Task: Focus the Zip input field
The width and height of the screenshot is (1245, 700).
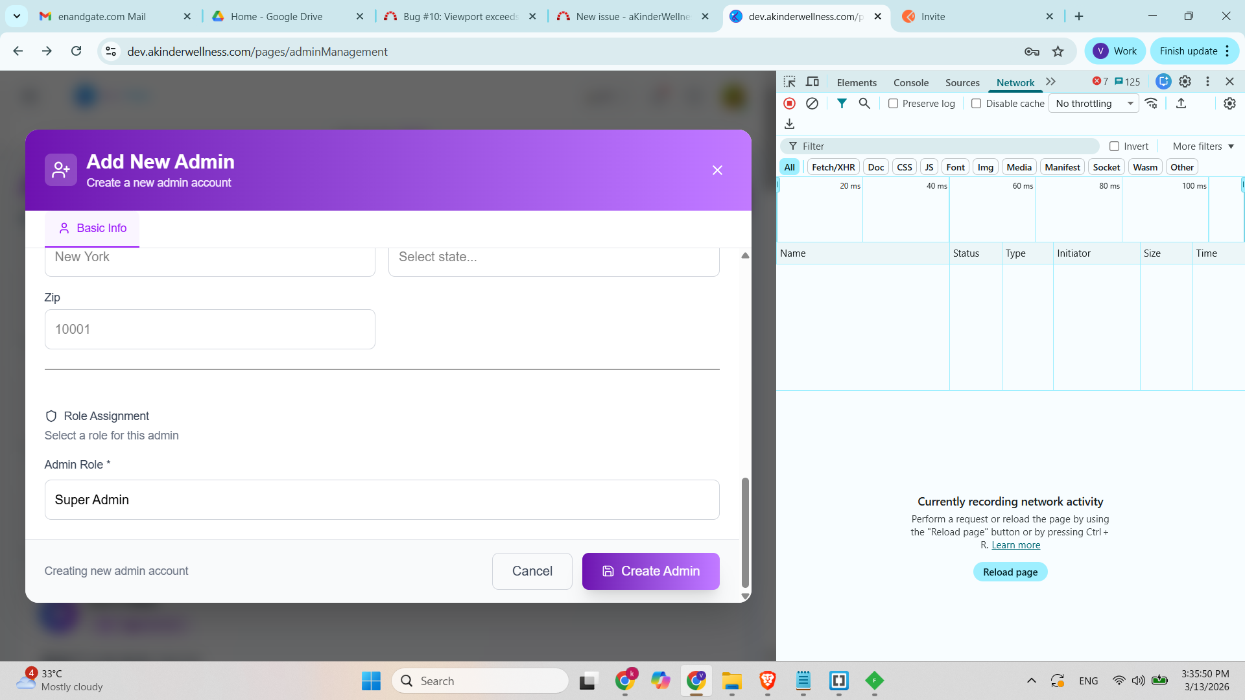Action: pyautogui.click(x=209, y=329)
